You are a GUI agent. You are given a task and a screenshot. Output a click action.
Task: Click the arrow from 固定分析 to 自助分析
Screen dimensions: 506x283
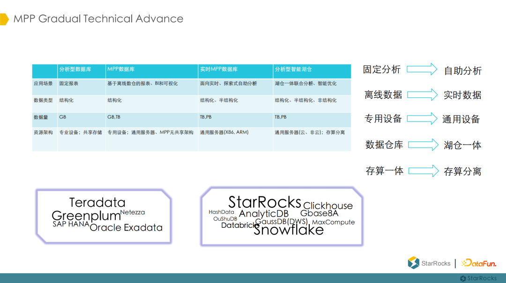point(422,69)
